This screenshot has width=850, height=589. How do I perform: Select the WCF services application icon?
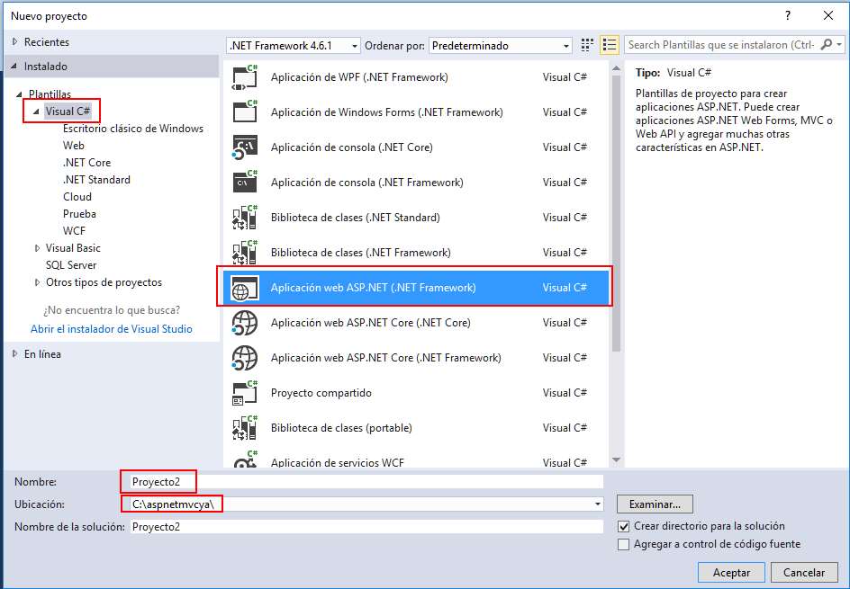[x=245, y=460]
